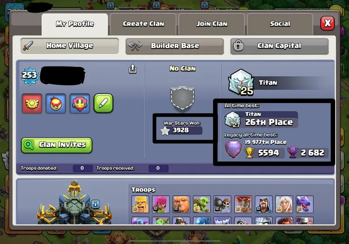Tap the Titan league badge

pos(241,82)
